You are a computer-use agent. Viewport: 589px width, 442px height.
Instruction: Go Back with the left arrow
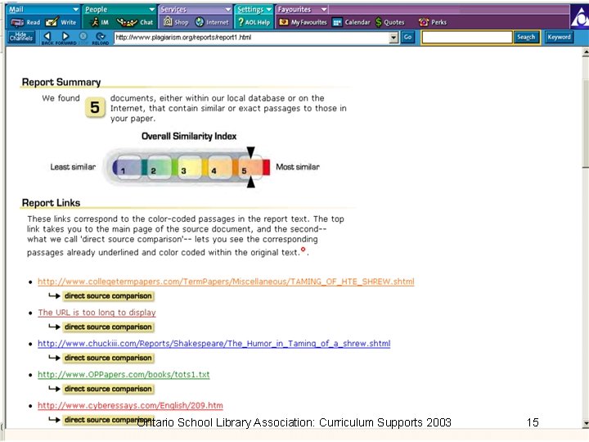47,37
